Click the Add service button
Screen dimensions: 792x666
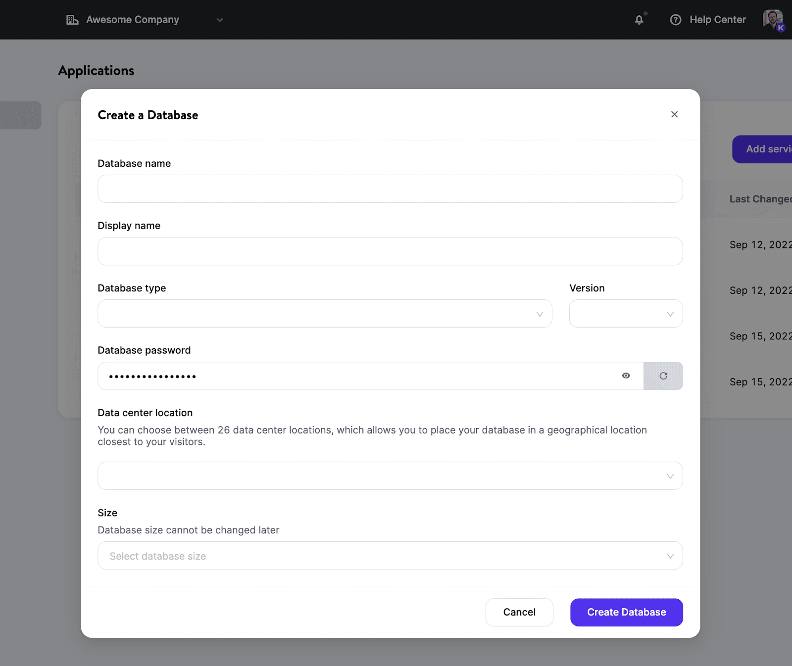click(x=765, y=149)
